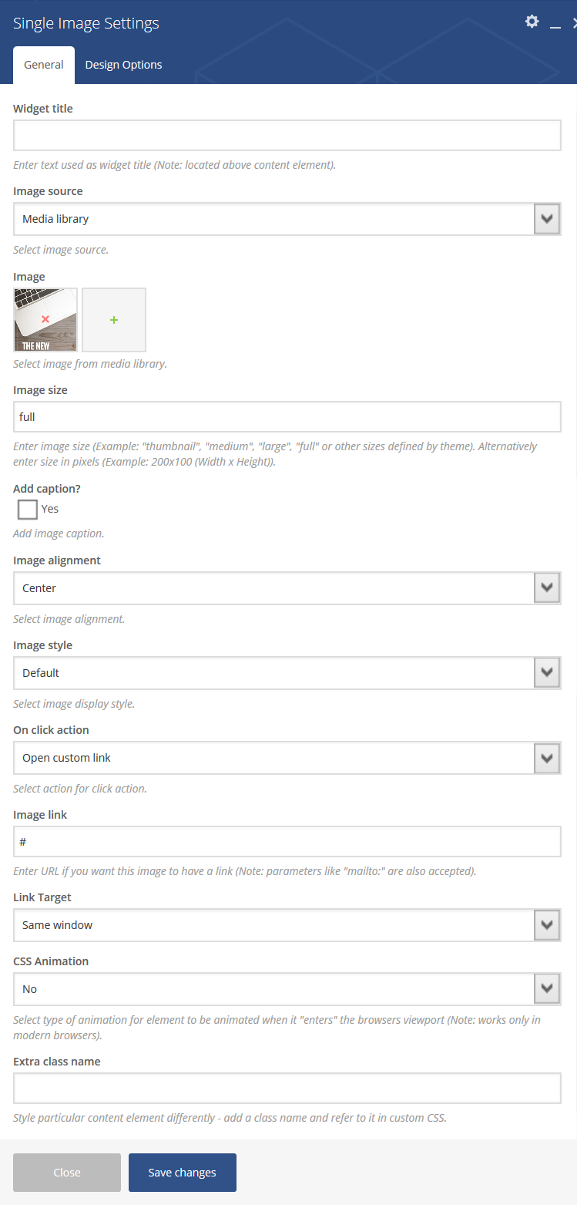Click the Save changes button
Screen dimensions: 577x1205
[183, 1173]
